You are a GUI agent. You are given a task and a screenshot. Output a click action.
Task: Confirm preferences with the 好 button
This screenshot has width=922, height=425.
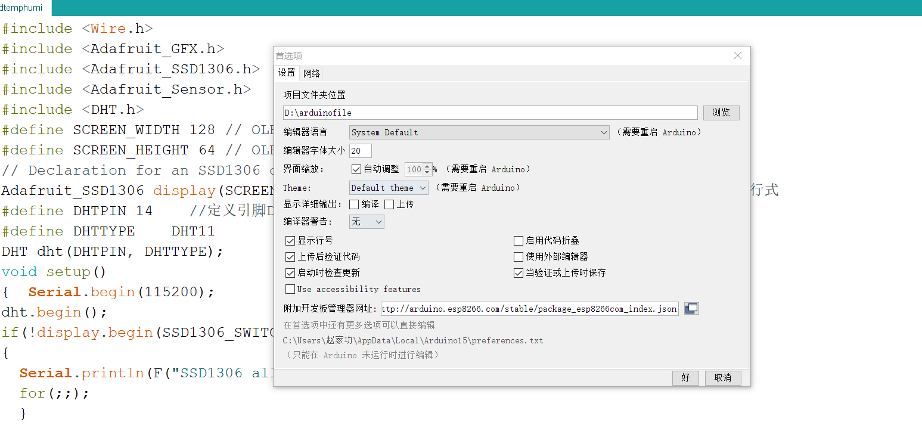click(x=685, y=377)
